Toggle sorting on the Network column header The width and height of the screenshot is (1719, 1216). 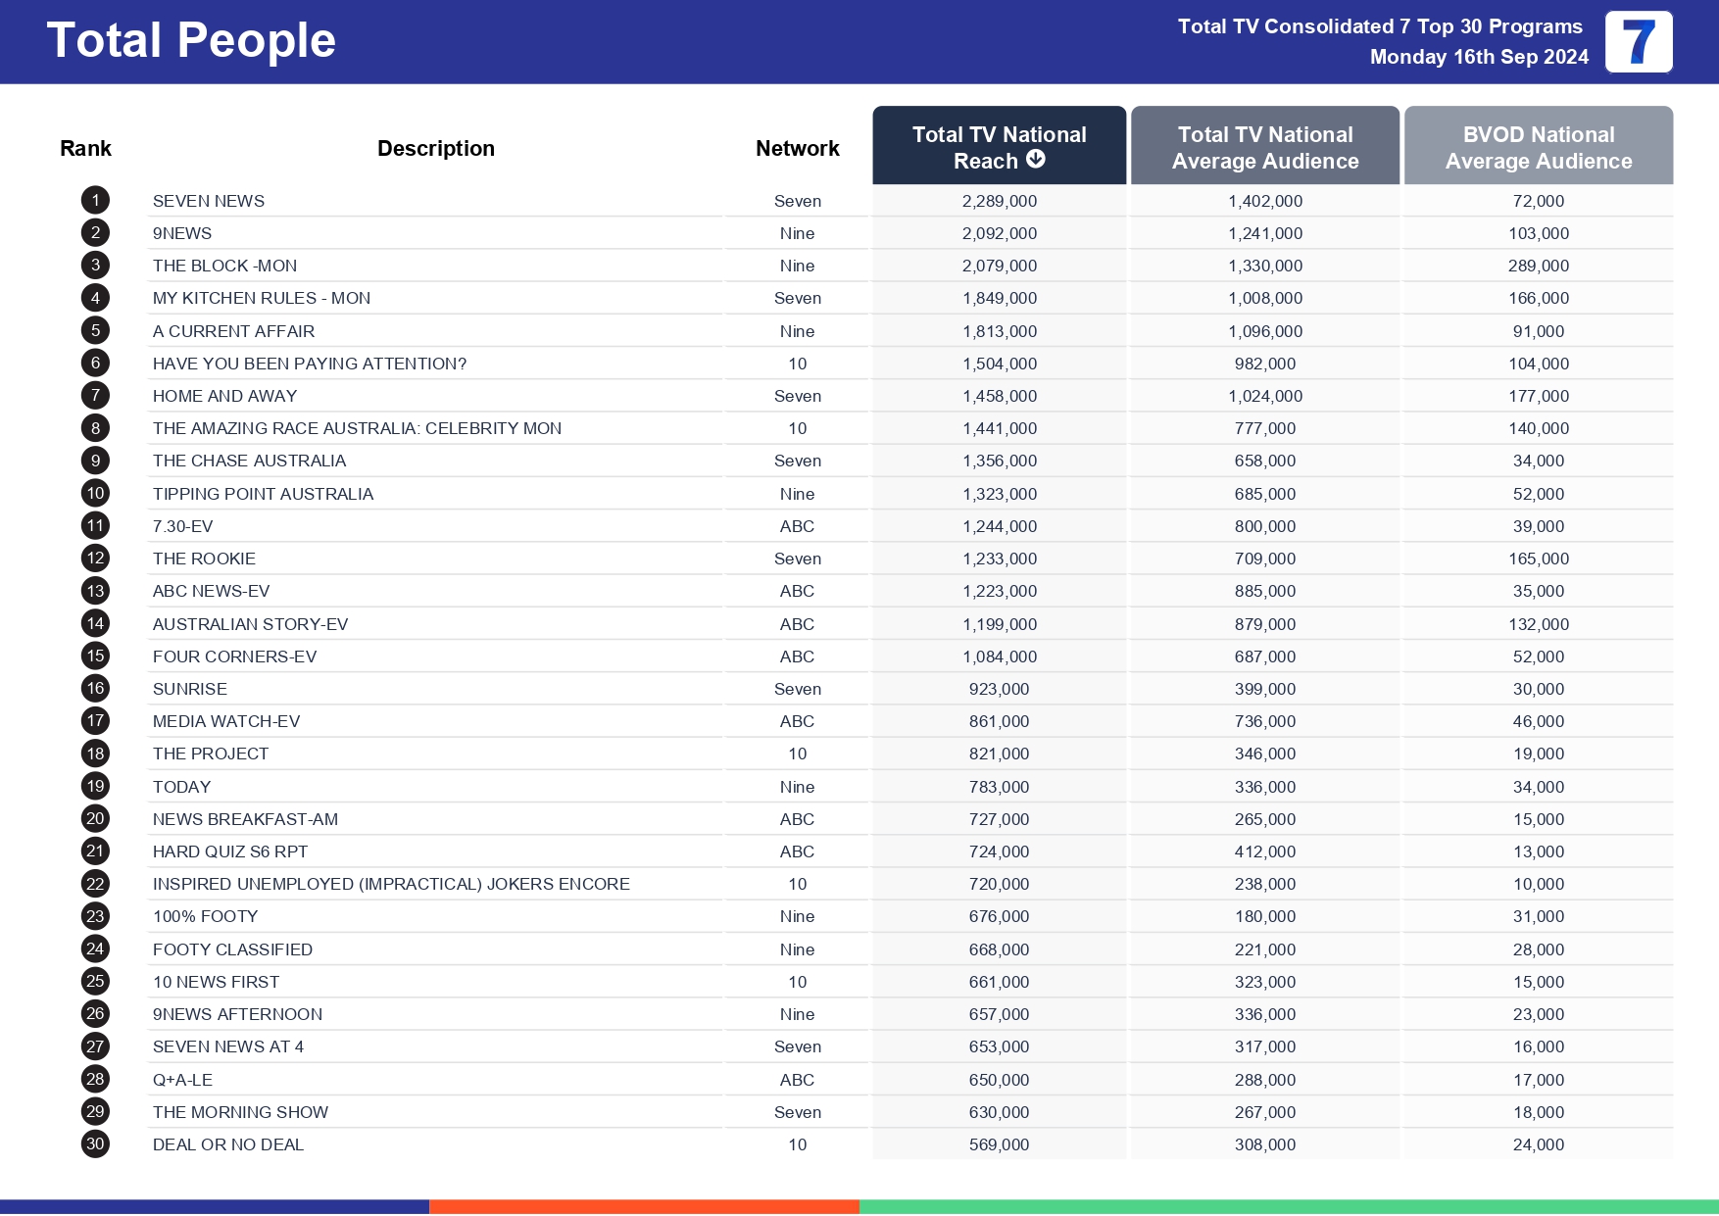click(797, 147)
